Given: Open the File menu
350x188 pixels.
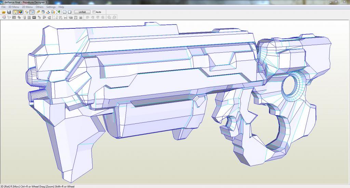Looking at the screenshot, I should [3, 7].
